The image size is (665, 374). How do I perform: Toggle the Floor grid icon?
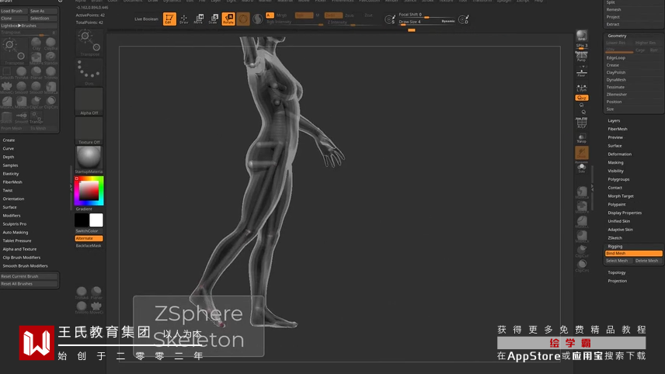point(581,72)
